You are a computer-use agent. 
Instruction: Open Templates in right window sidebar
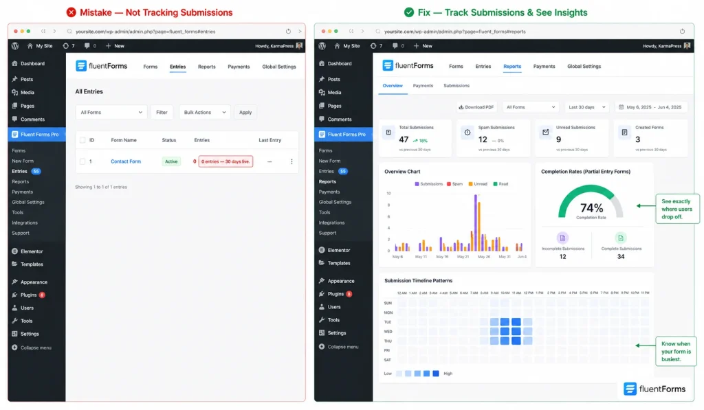[x=338, y=263]
